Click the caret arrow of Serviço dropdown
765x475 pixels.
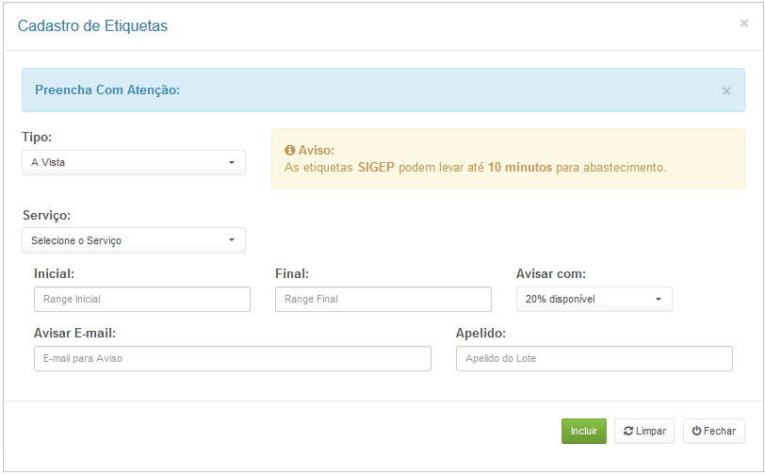pos(232,240)
